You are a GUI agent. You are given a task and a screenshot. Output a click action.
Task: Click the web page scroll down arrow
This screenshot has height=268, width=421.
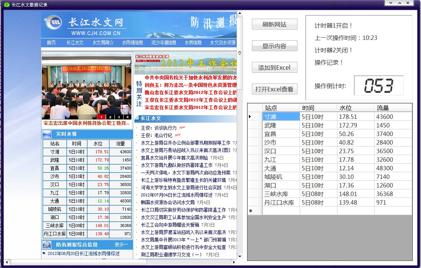(x=240, y=256)
